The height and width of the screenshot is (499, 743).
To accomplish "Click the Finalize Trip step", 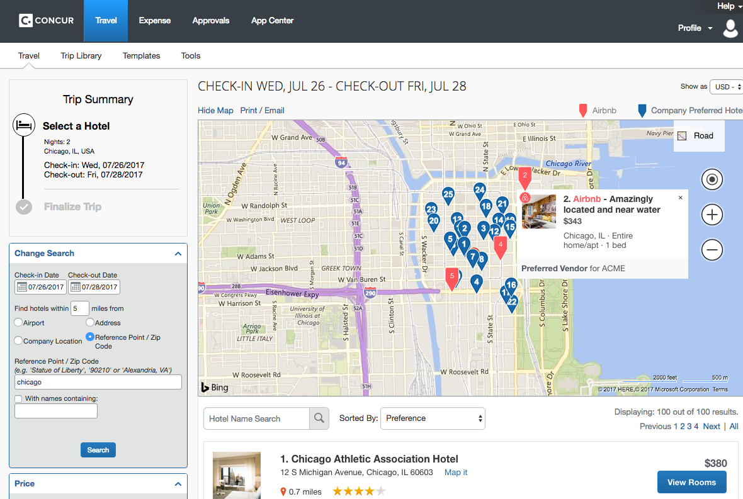I will [72, 206].
